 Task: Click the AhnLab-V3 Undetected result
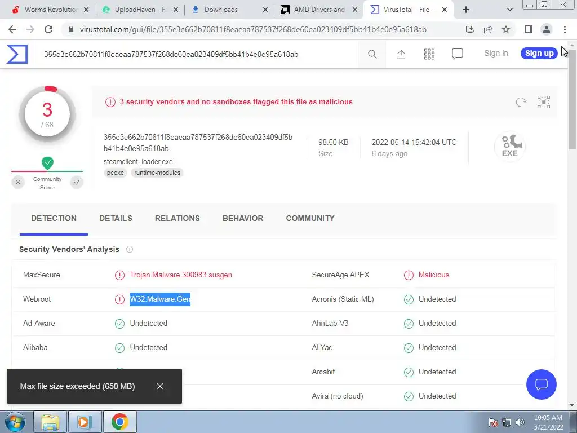(437, 323)
